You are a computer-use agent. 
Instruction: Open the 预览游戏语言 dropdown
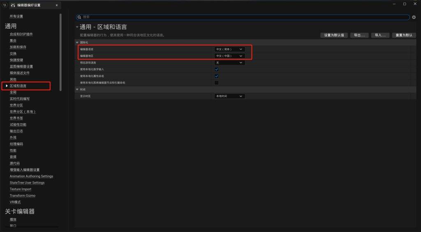[x=229, y=62]
